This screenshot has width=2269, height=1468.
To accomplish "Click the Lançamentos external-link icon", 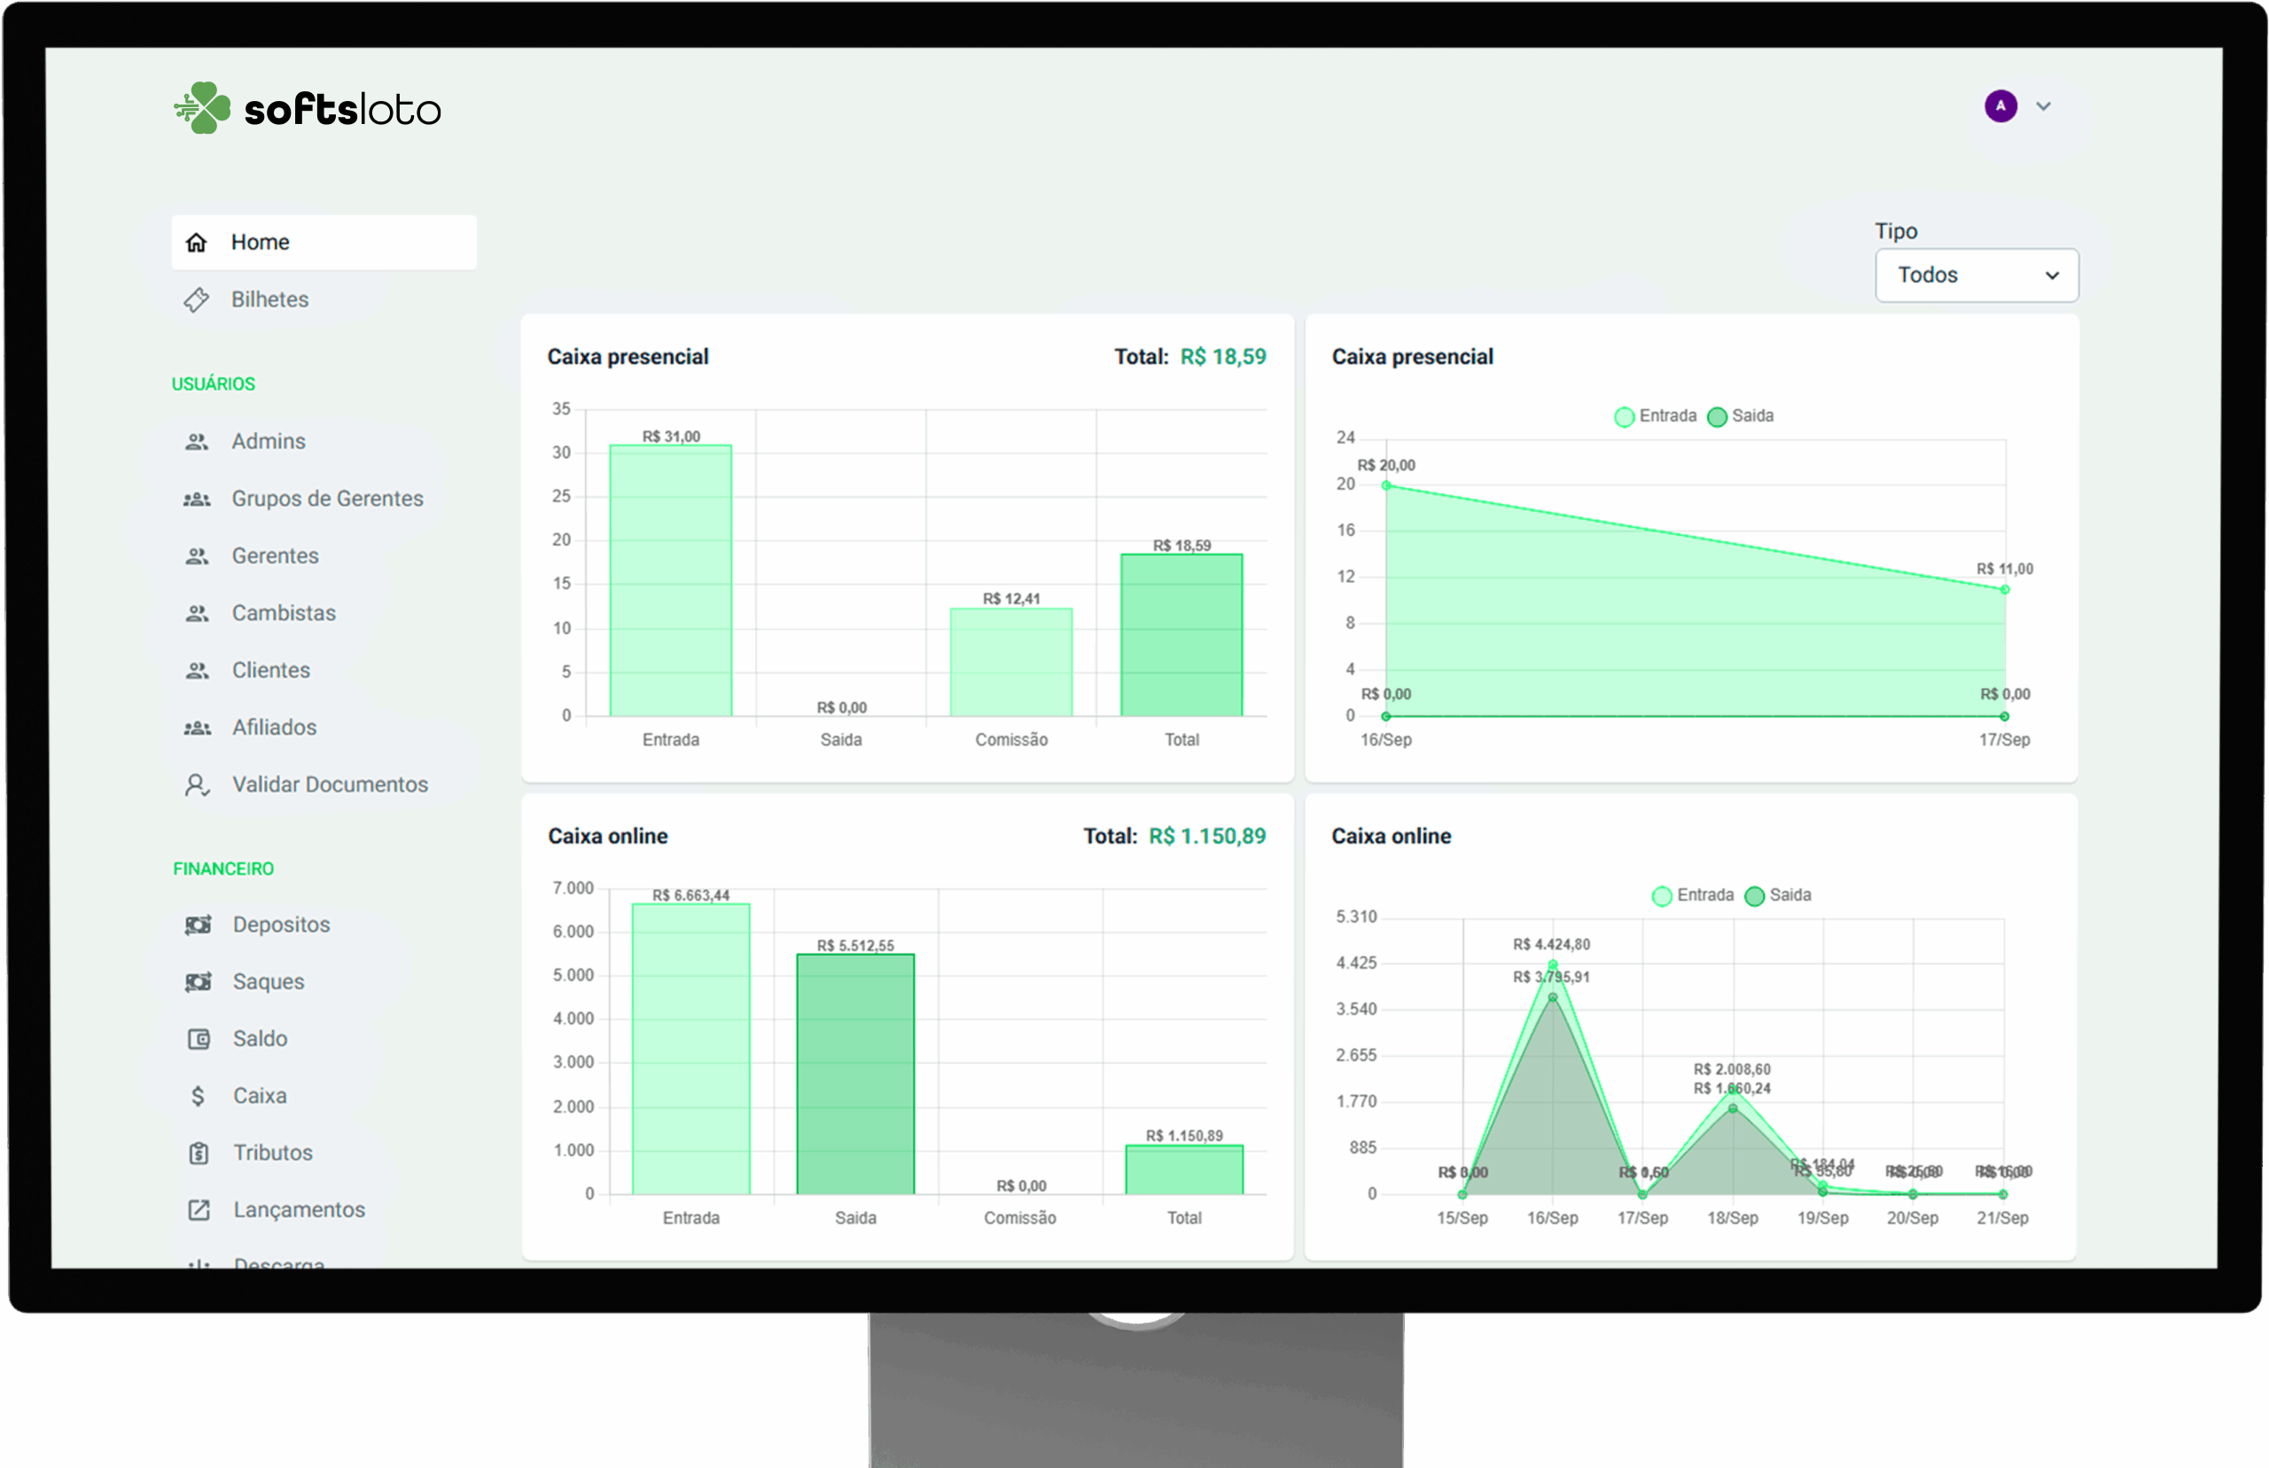I will pos(199,1209).
